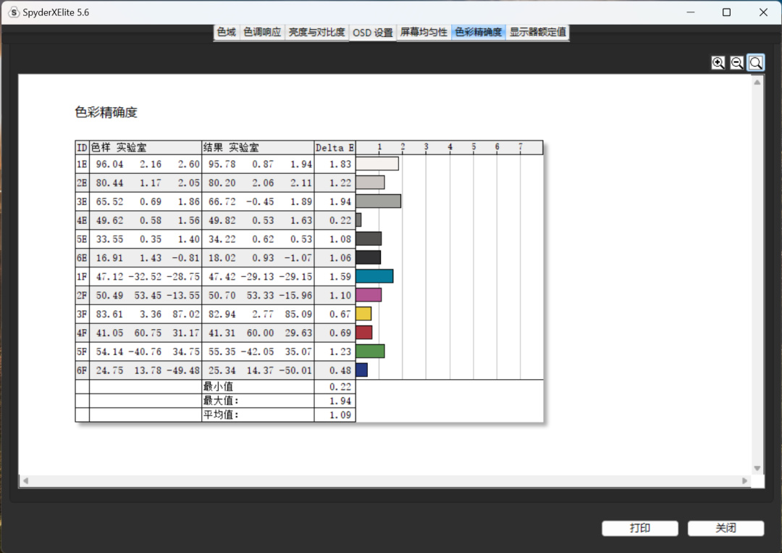
Task: Click the 5F row ID cell
Action: point(82,352)
